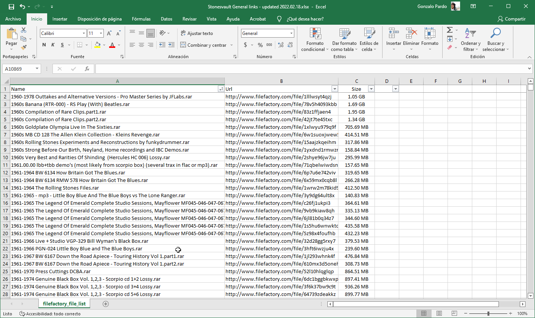This screenshot has width=535, height=318.
Task: Switch to Disposición de página tab
Action: (100, 19)
